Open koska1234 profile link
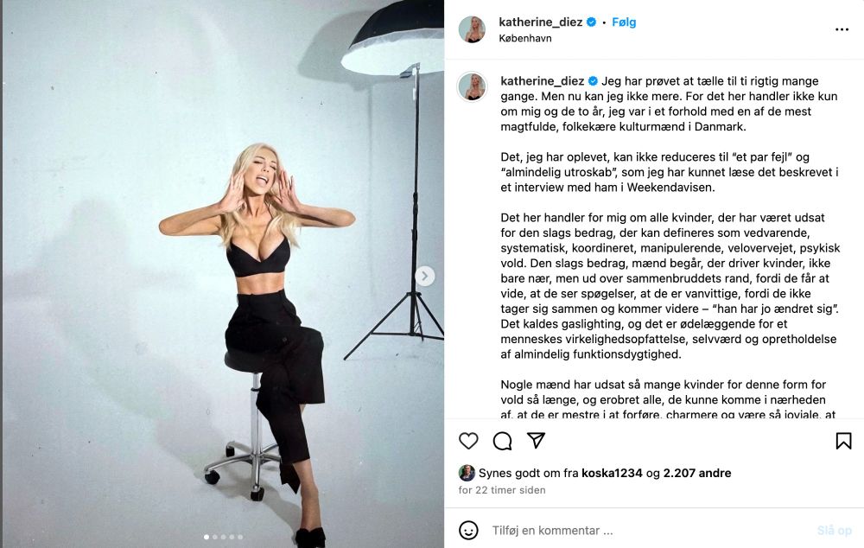This screenshot has height=548, width=864. [612, 473]
